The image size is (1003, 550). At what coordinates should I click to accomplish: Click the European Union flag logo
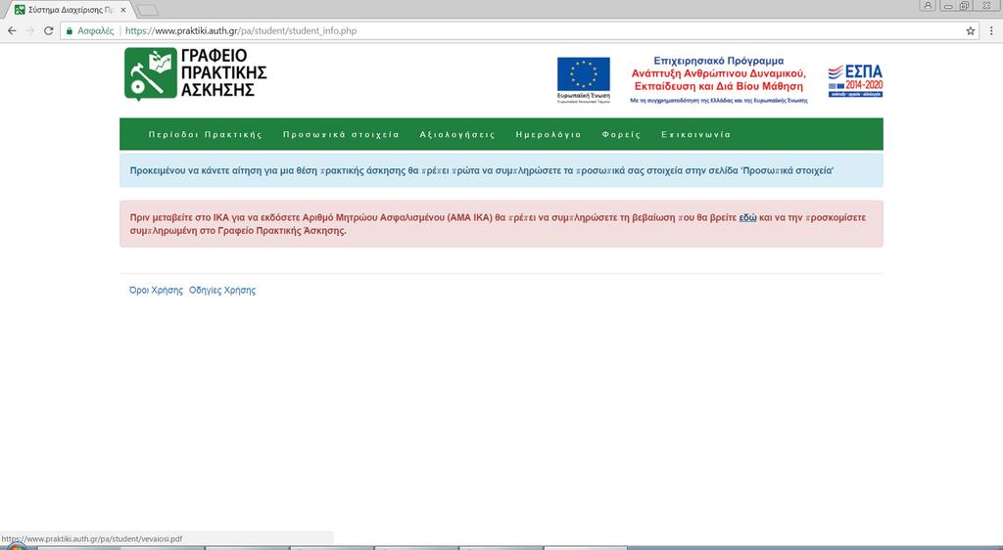coord(584,80)
